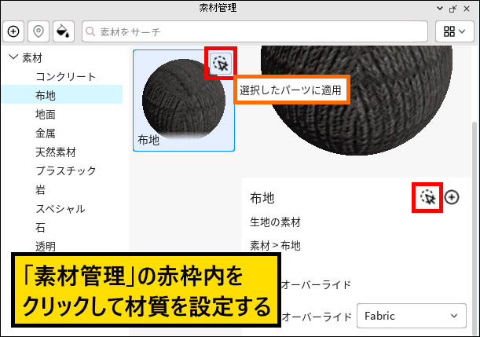Select 透明 category
480x337 pixels.
[46, 247]
